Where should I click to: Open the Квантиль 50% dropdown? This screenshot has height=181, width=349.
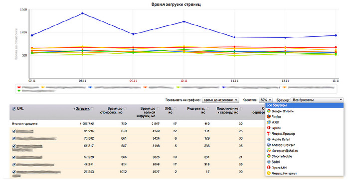[266, 100]
